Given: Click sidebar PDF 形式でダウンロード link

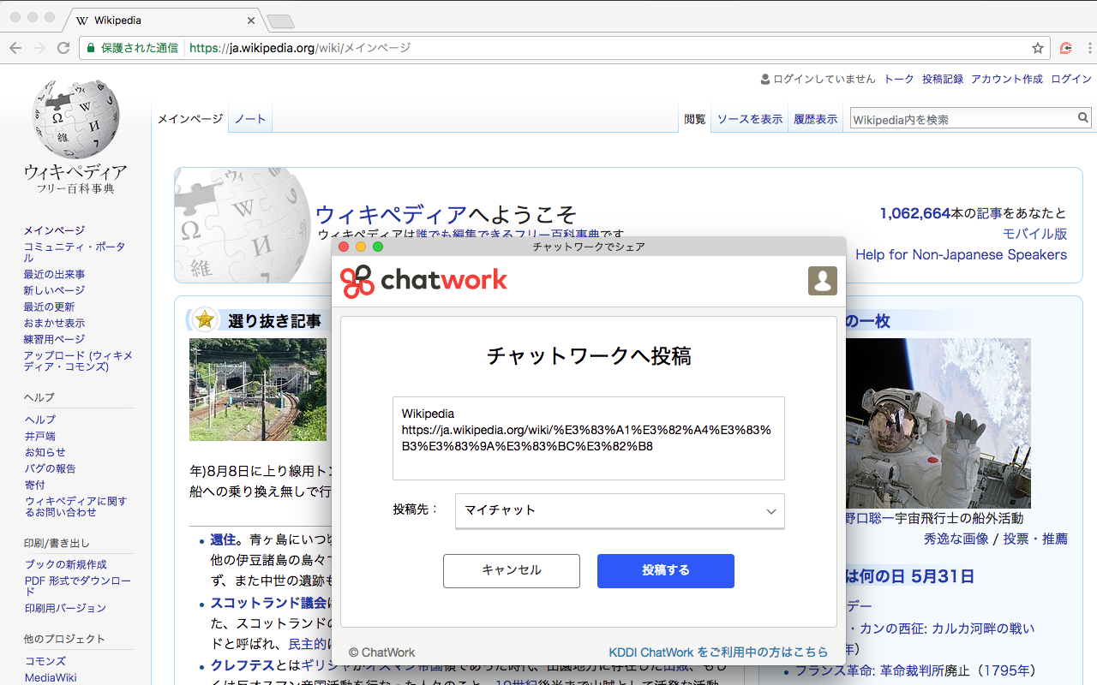Looking at the screenshot, I should pos(77,586).
